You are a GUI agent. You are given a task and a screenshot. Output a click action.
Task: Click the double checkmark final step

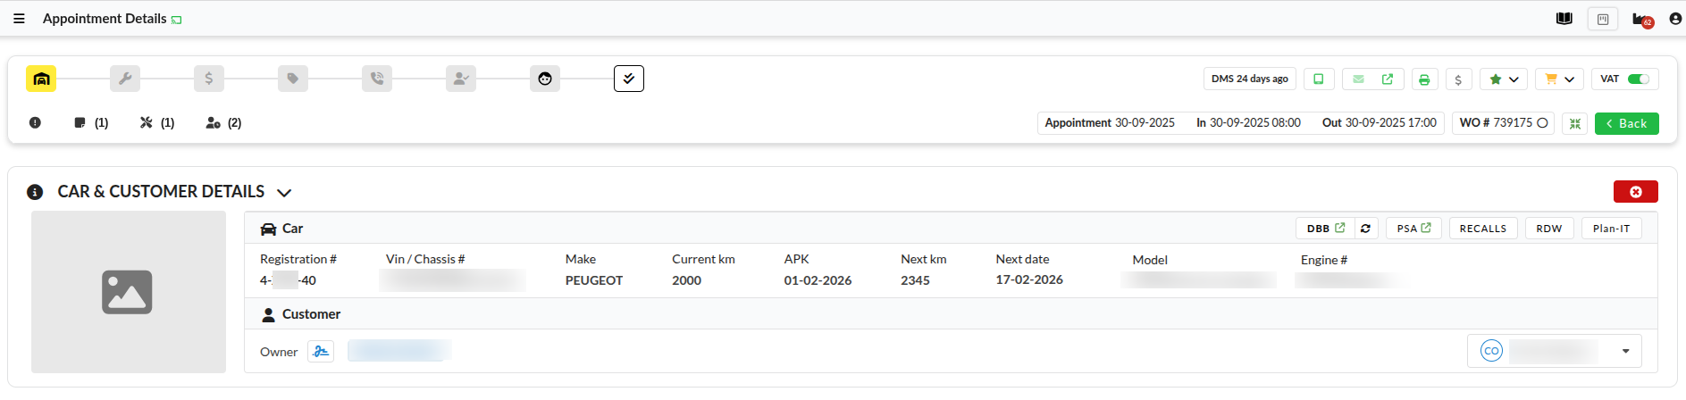pyautogui.click(x=628, y=79)
